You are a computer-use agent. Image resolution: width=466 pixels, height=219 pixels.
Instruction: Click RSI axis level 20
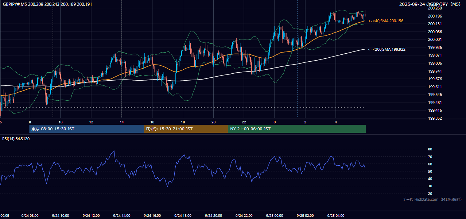pyautogui.click(x=430, y=193)
